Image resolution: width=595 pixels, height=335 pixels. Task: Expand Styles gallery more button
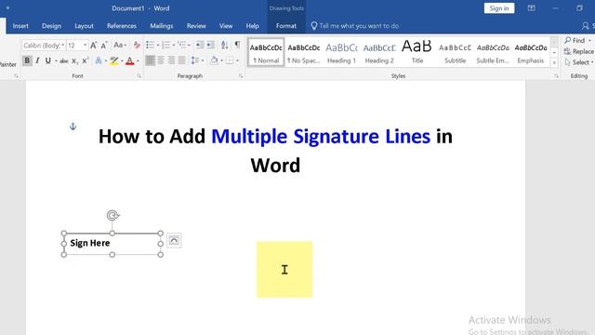(x=554, y=63)
